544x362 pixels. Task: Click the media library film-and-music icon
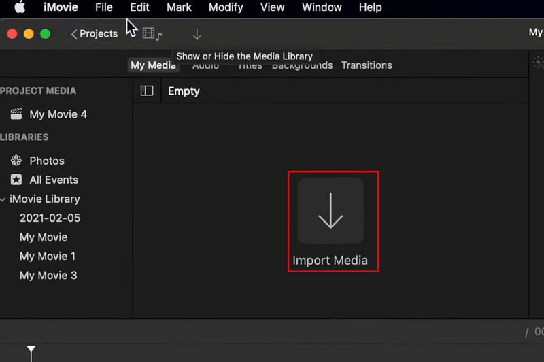tap(152, 34)
